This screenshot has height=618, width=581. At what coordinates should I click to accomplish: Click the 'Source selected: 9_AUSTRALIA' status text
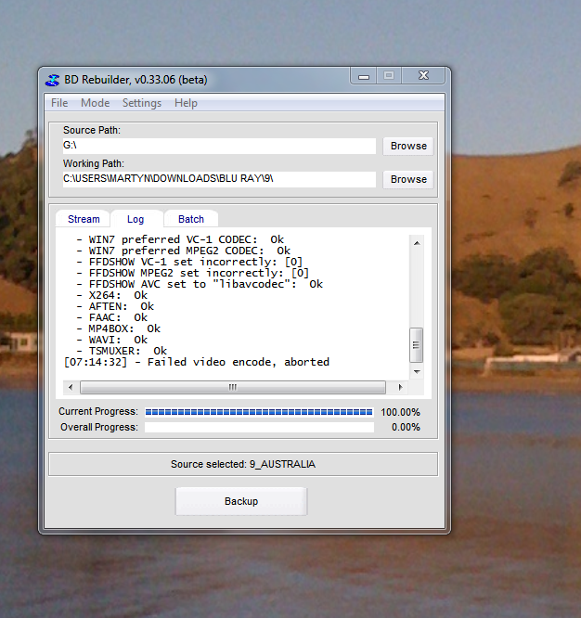(x=243, y=464)
